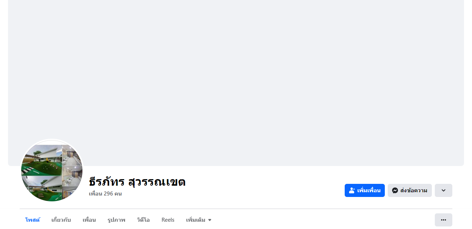Click the bottom-left lawn photo in profile collage
472x229 pixels.
pyautogui.click(x=41, y=188)
